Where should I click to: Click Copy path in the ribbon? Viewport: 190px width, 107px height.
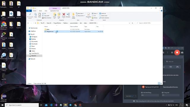click(45, 16)
